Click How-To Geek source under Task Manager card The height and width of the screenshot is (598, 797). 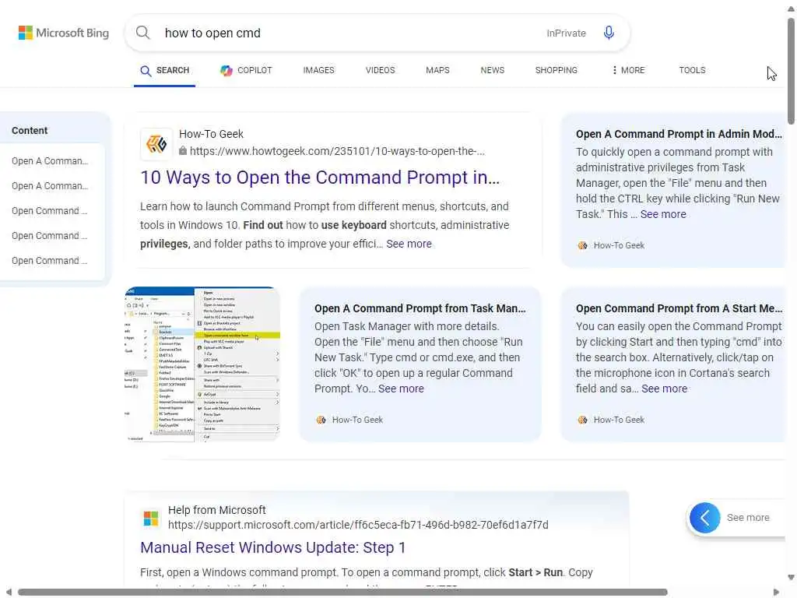point(349,420)
